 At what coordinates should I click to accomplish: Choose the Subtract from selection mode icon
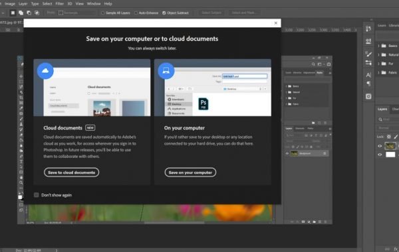[29, 13]
